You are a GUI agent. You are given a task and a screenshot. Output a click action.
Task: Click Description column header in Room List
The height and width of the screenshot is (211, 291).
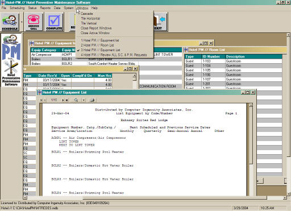pos(253,56)
